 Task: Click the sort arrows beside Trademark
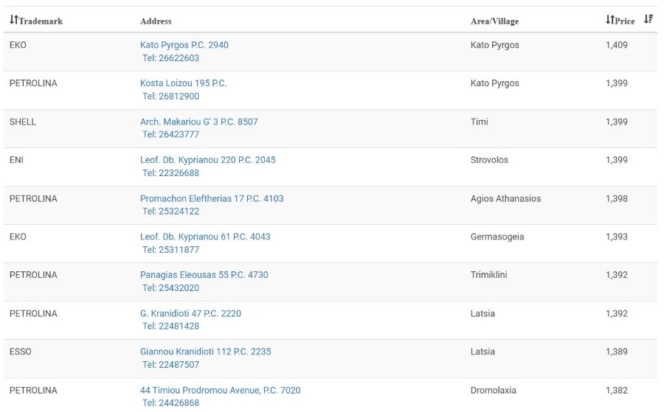click(x=13, y=20)
